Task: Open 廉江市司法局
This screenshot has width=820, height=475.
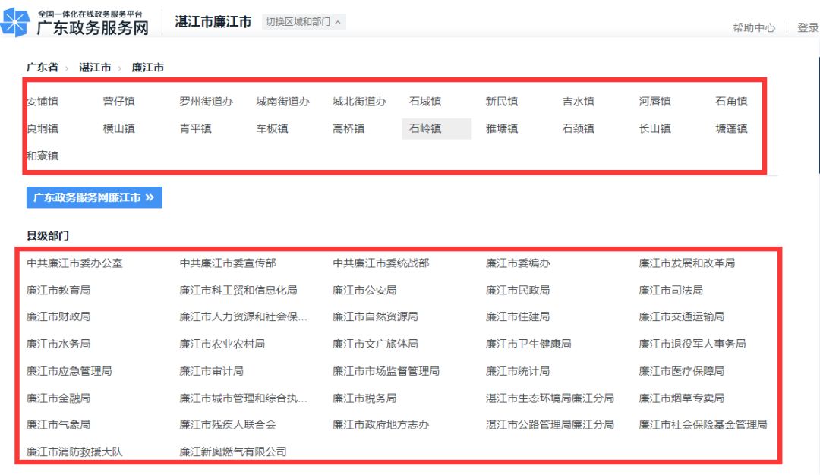Action: click(x=671, y=290)
